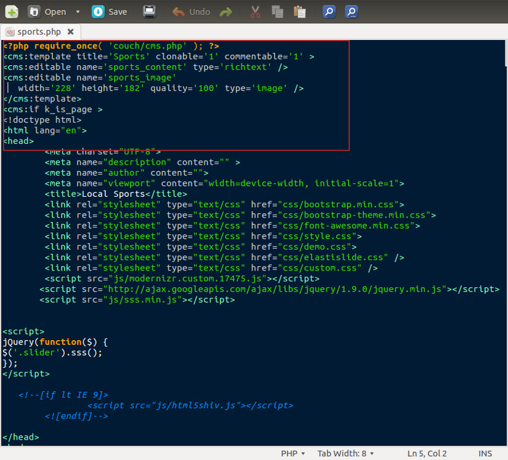Place cursor on the require_once line
This screenshot has width=508, height=460.
111,46
